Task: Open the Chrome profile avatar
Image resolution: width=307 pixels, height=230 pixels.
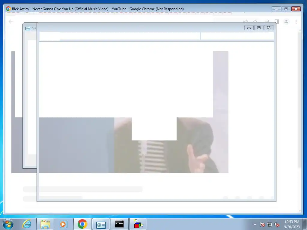Action: coord(286,22)
